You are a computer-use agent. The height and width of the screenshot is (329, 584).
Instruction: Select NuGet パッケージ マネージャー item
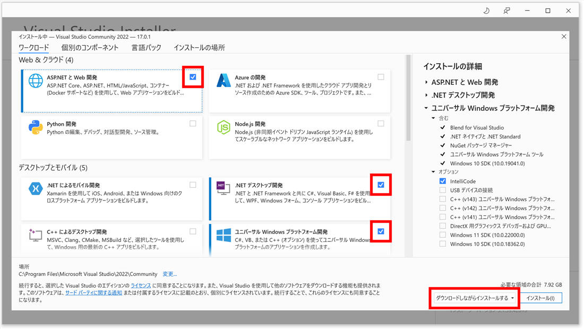click(x=481, y=145)
